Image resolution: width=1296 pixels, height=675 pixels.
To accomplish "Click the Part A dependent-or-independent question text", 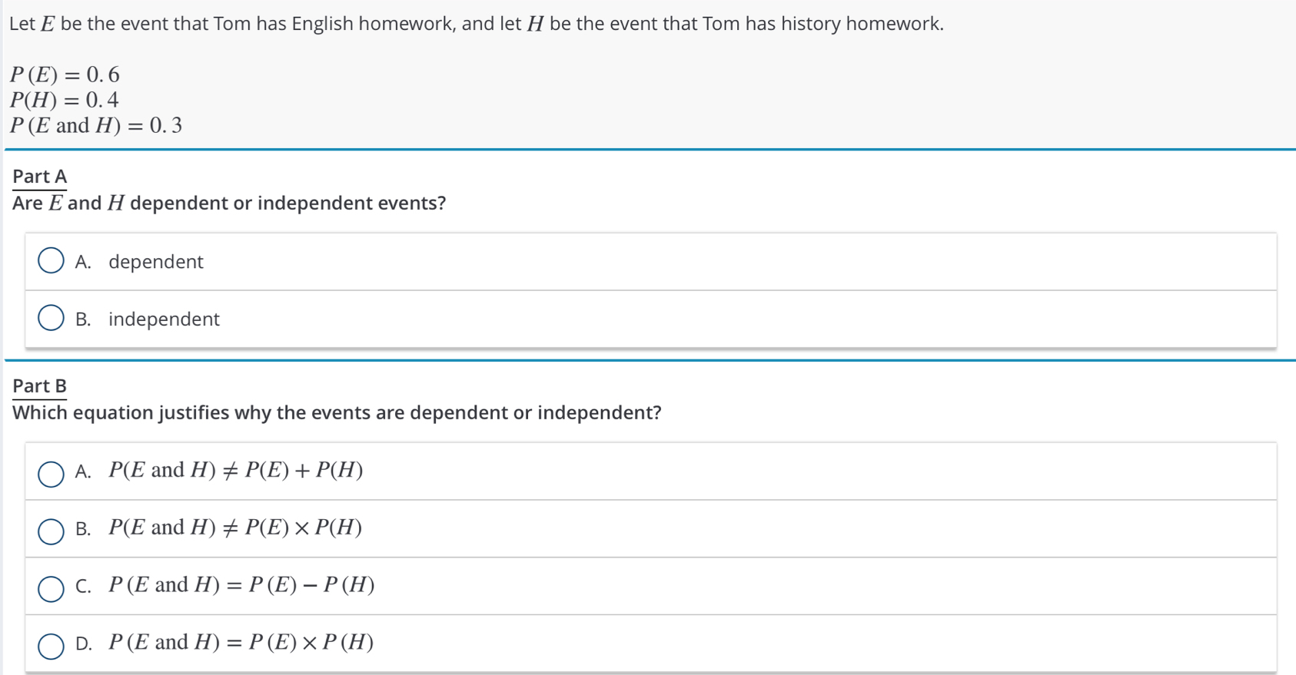I will click(x=229, y=203).
